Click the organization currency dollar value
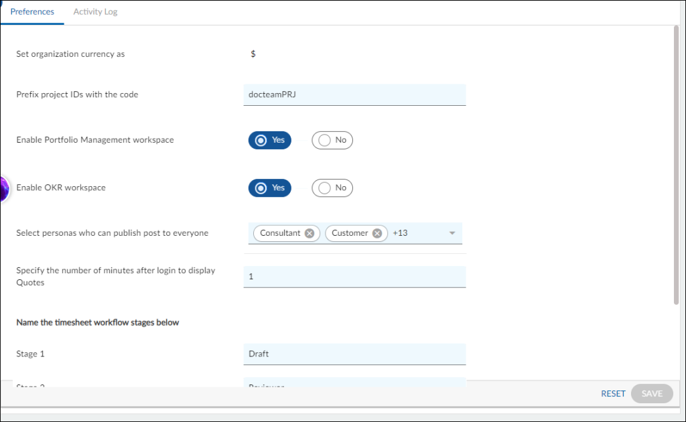Image resolution: width=686 pixels, height=422 pixels. (x=253, y=54)
